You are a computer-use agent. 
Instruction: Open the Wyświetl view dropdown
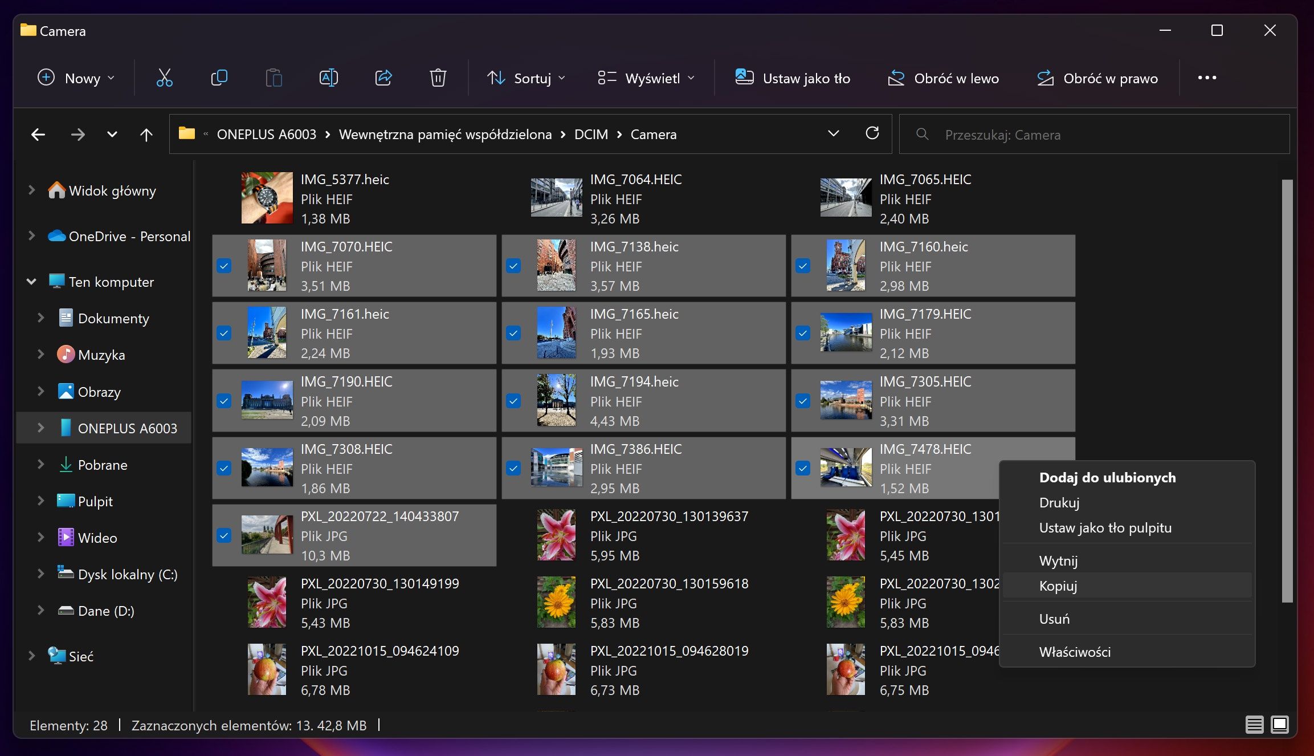(x=646, y=78)
